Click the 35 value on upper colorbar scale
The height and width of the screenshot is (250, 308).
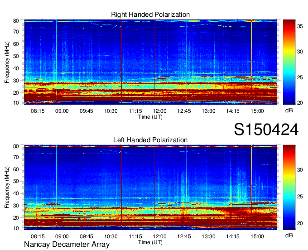coord(300,26)
